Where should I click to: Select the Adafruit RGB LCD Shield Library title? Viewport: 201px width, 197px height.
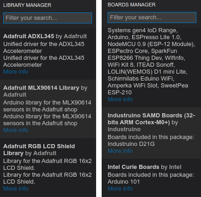(x=39, y=150)
